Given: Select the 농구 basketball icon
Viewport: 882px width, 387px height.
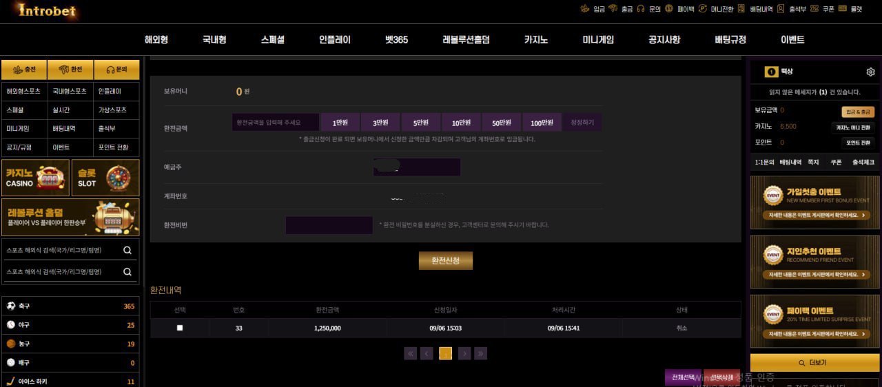Looking at the screenshot, I should click(11, 344).
